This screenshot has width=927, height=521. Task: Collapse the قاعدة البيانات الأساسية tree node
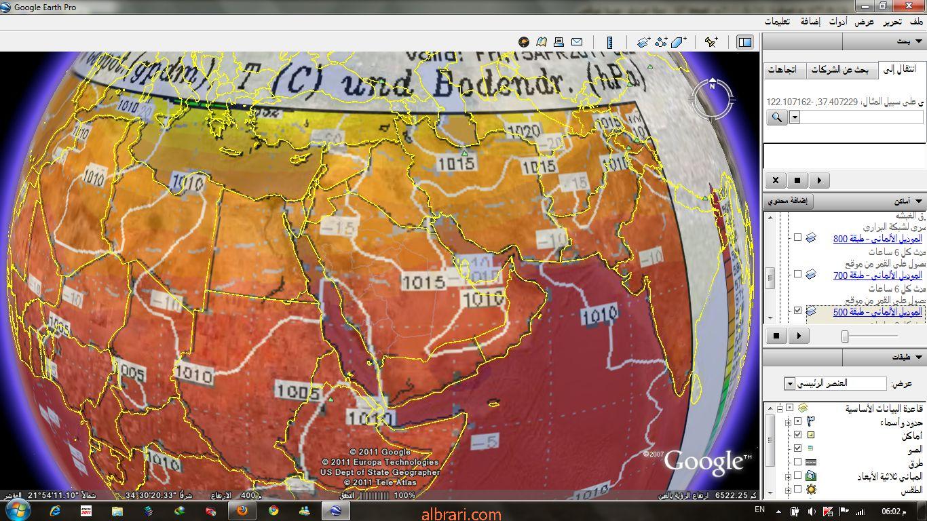[x=780, y=408]
